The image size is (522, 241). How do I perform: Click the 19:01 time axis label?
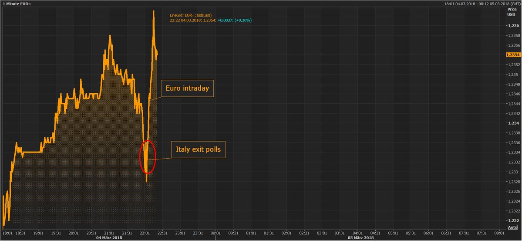38,234
